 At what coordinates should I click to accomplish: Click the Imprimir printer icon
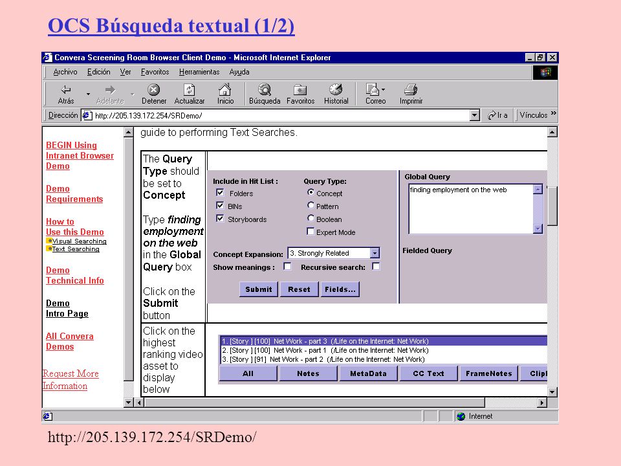pyautogui.click(x=411, y=89)
